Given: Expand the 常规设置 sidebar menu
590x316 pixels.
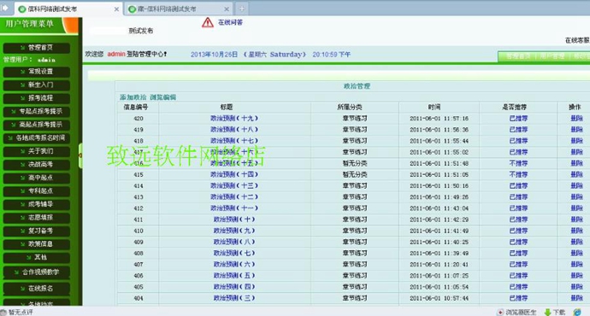Looking at the screenshot, I should pyautogui.click(x=37, y=72).
